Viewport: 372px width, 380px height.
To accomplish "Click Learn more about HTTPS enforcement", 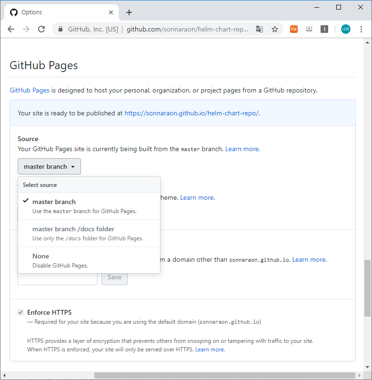I will [x=210, y=349].
